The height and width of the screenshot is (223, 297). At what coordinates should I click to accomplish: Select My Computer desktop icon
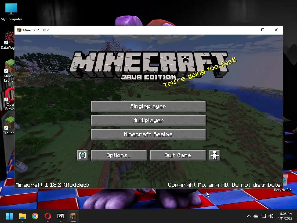tap(11, 12)
